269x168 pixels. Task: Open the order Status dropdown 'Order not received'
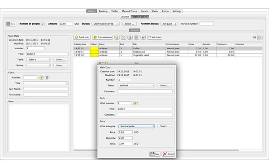[x=105, y=24]
